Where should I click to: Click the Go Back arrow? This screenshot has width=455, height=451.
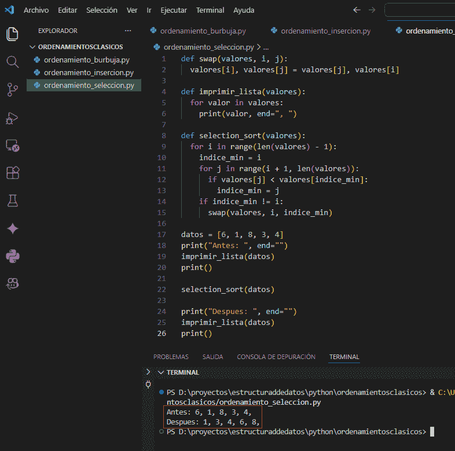[x=357, y=10]
